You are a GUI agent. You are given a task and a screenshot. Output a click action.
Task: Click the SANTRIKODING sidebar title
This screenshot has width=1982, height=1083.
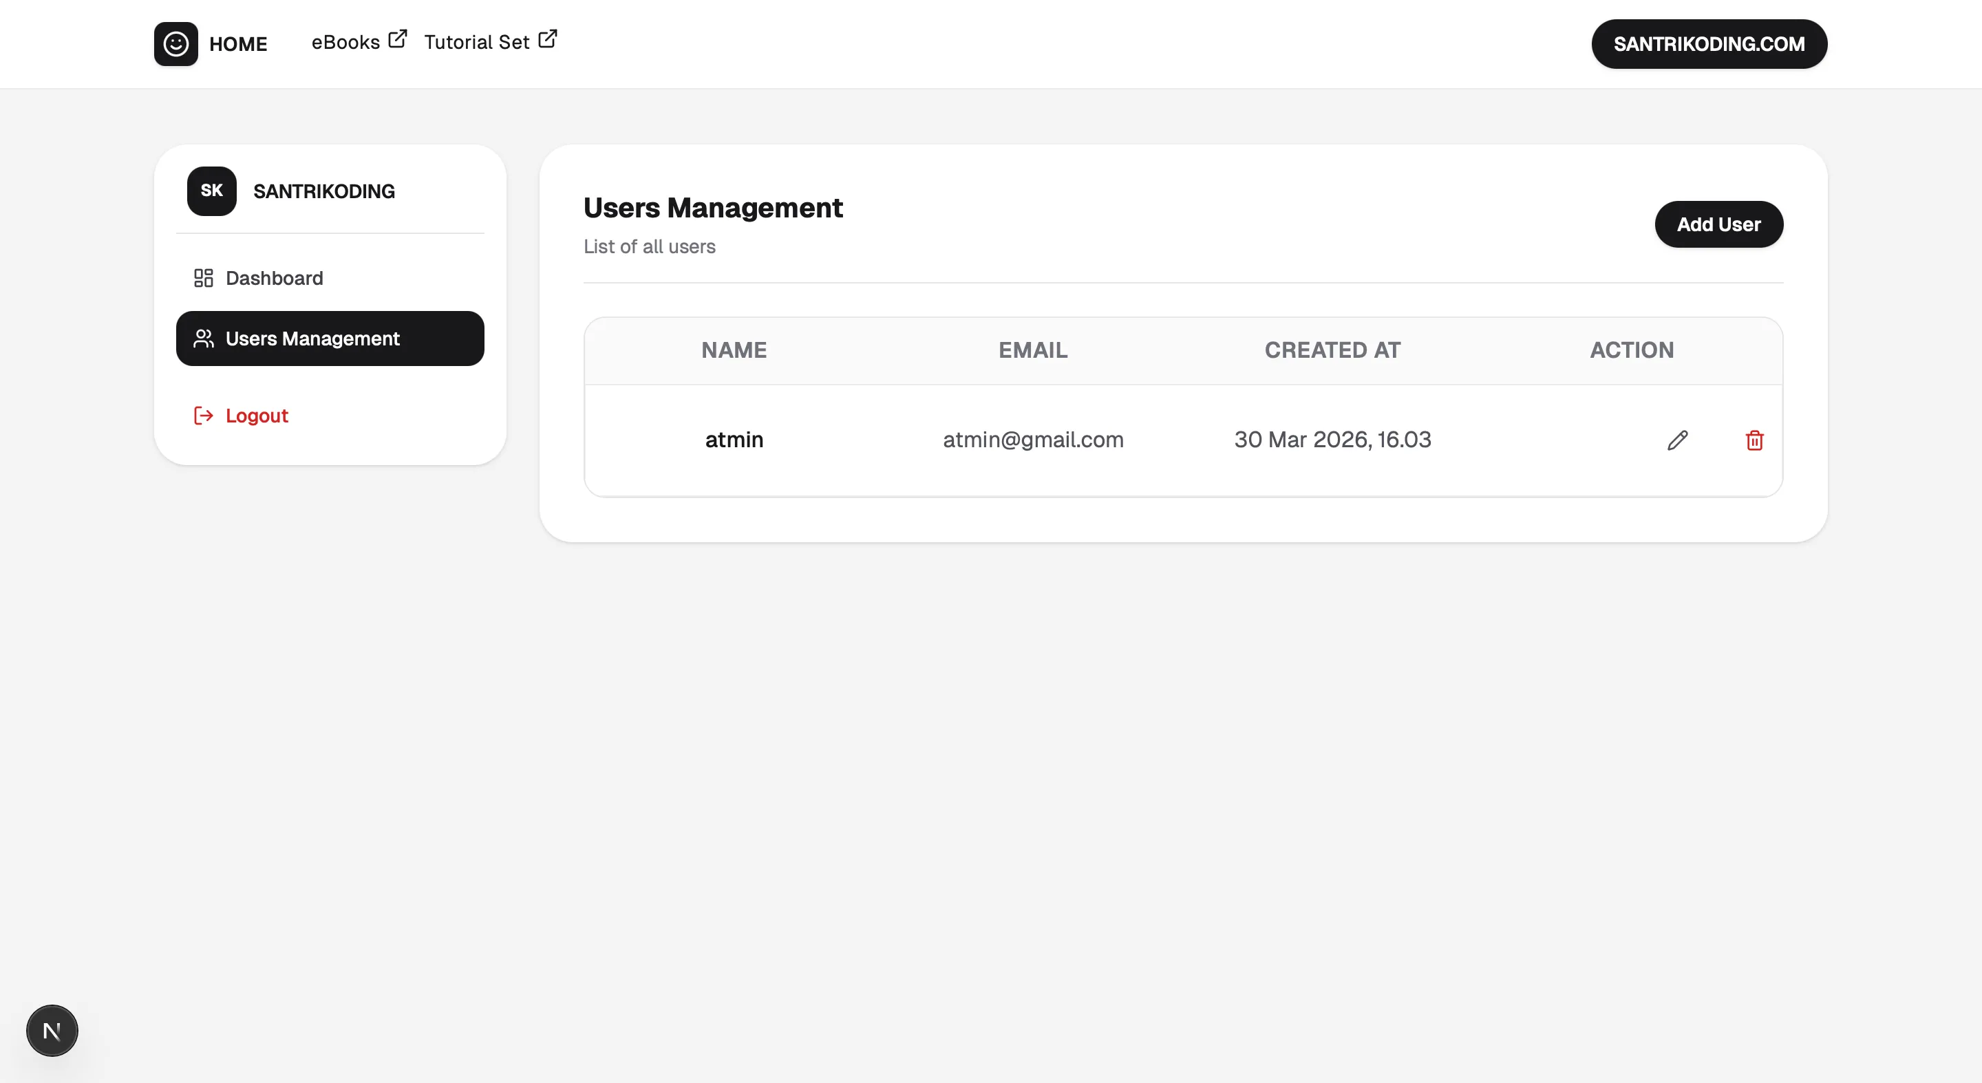click(x=324, y=191)
